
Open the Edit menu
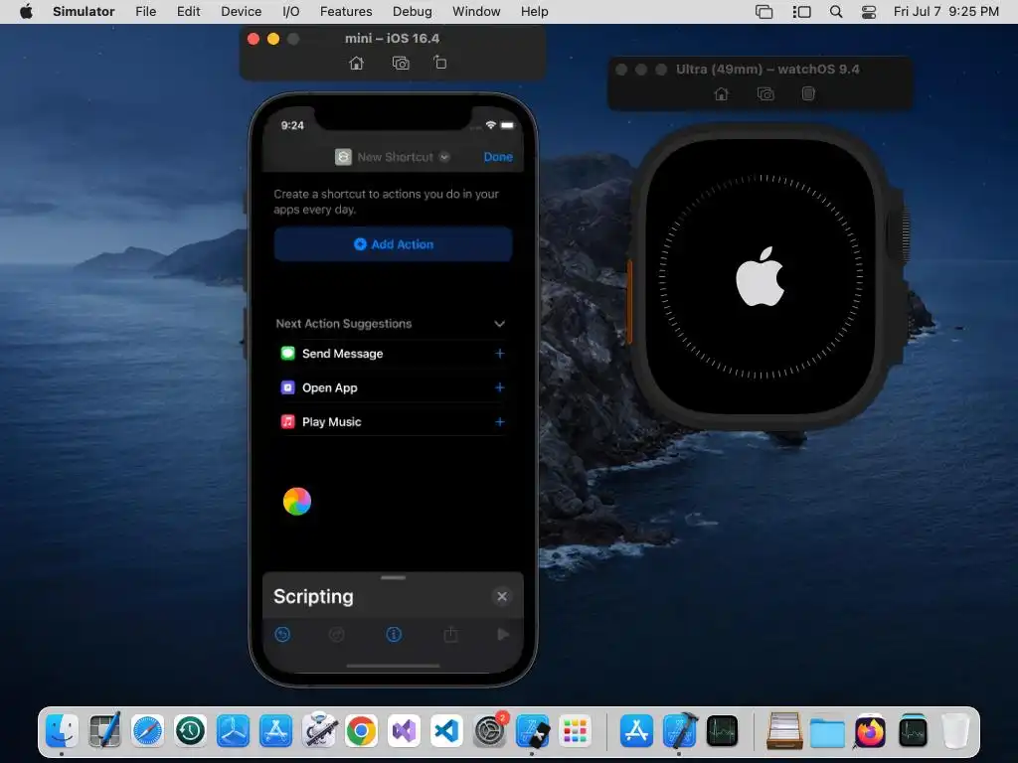click(188, 12)
